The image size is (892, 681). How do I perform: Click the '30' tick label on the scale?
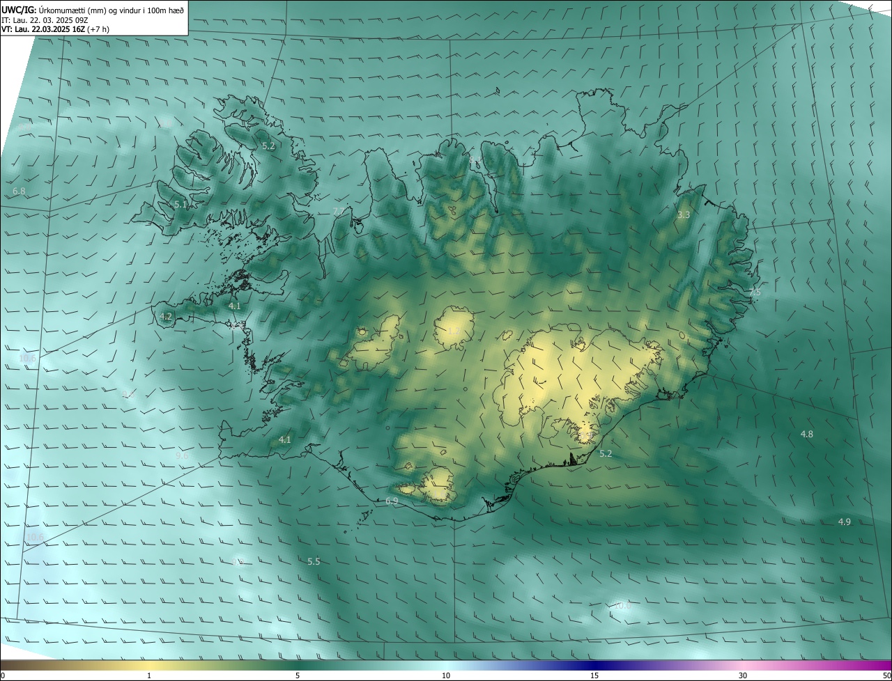(743, 675)
